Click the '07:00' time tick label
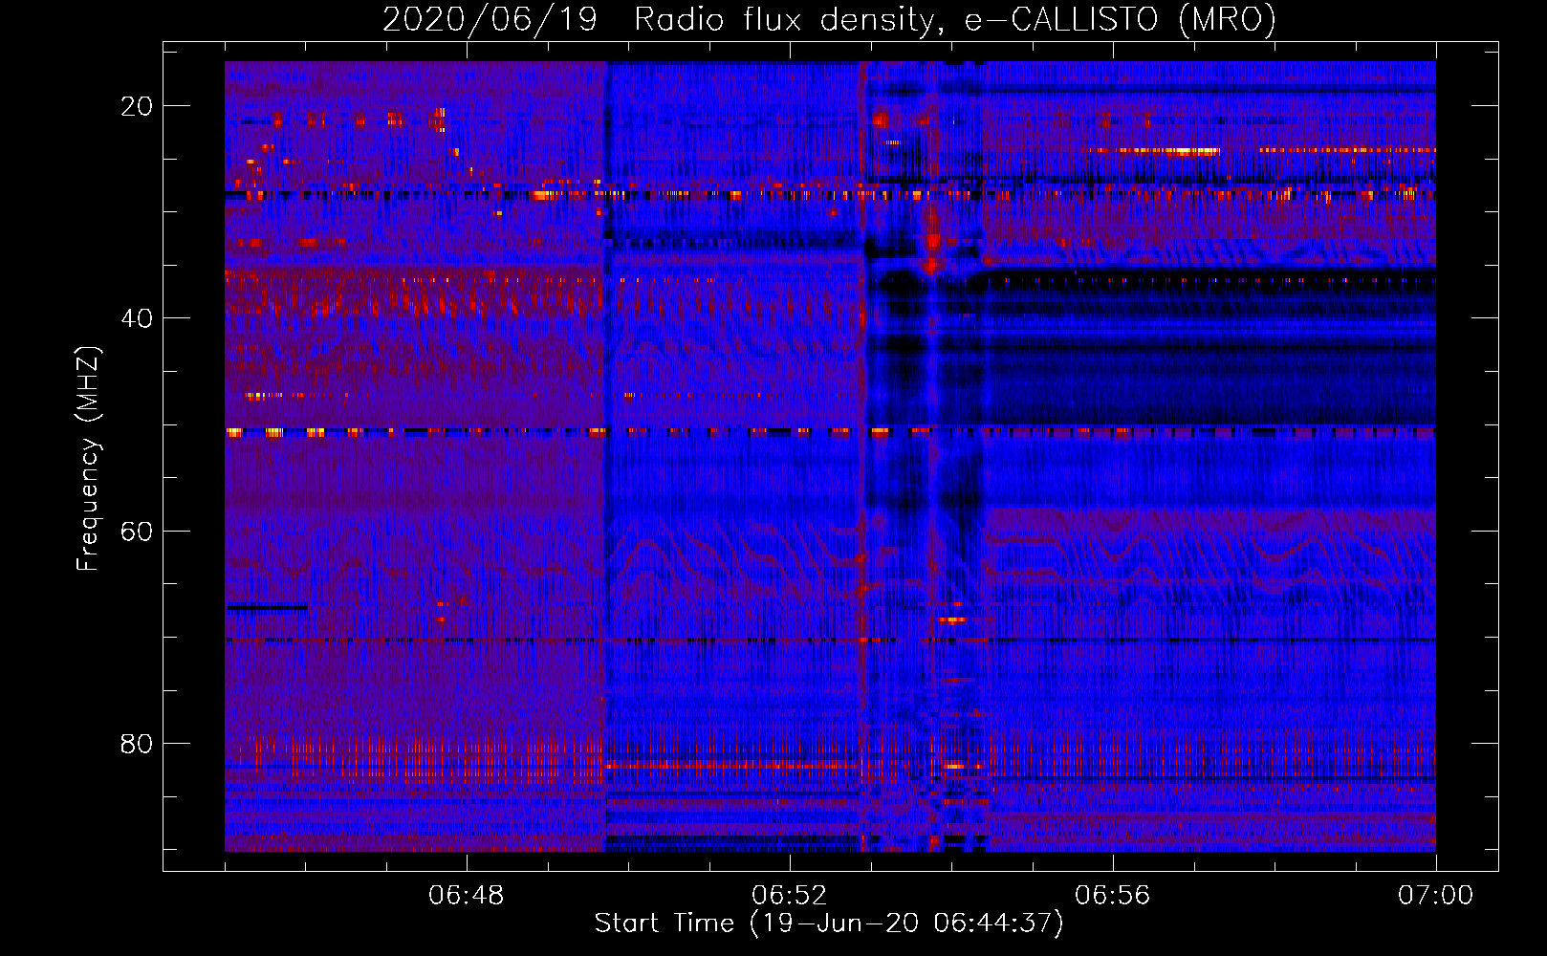1547x956 pixels. (x=1436, y=896)
